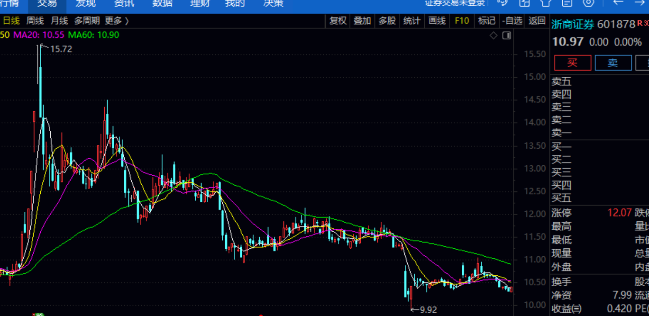This screenshot has height=316, width=649.
Task: Switch to 理财 tab
Action: tap(200, 3)
